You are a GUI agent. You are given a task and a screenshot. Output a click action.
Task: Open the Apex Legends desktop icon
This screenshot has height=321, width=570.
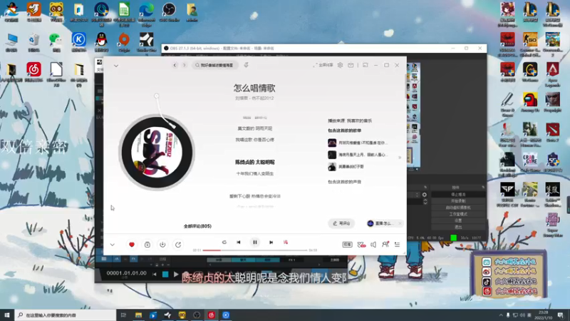[x=553, y=74]
